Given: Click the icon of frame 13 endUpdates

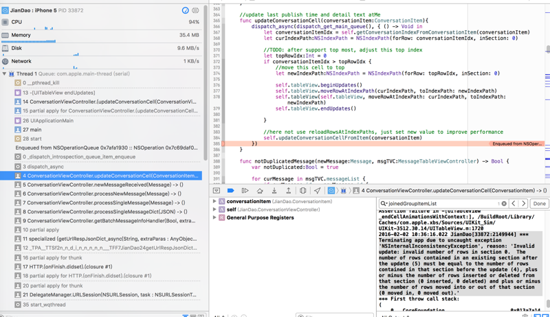Looking at the screenshot, I should pyautogui.click(x=18, y=93).
